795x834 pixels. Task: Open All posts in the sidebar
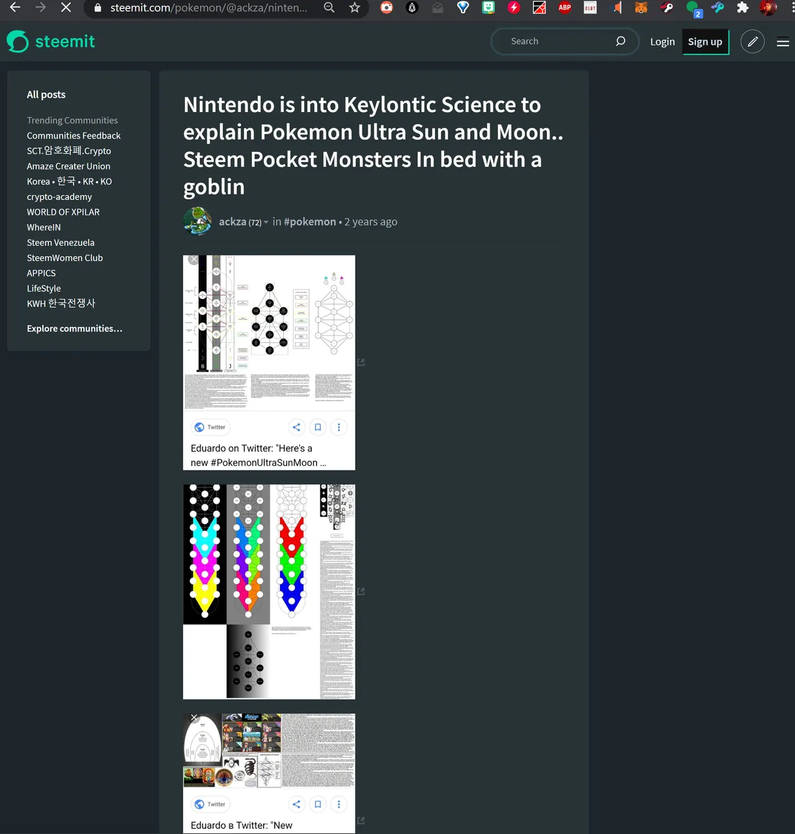tap(46, 94)
